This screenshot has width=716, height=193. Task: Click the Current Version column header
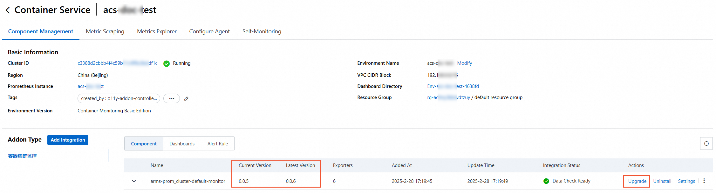(255, 165)
